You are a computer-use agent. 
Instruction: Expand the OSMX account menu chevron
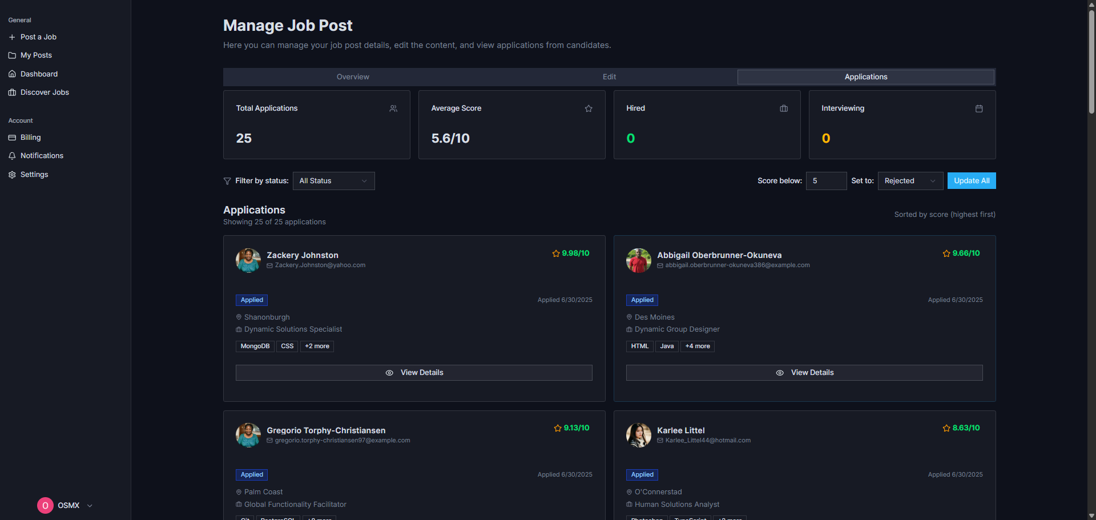[x=90, y=506]
